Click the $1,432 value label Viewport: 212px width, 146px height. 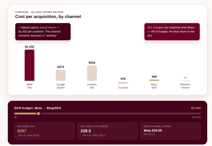point(30,47)
